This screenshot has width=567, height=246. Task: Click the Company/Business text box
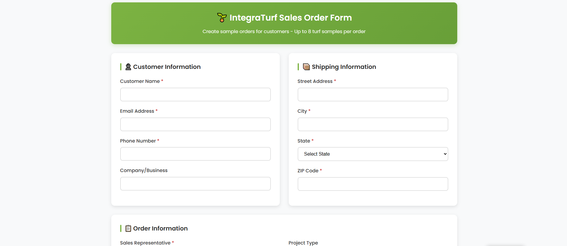click(195, 184)
